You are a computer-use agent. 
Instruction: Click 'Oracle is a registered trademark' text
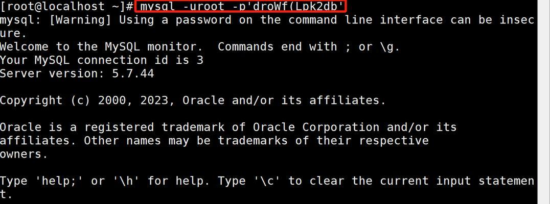pos(112,127)
